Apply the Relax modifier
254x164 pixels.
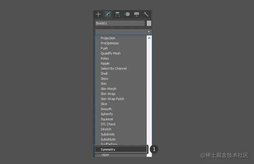105,58
